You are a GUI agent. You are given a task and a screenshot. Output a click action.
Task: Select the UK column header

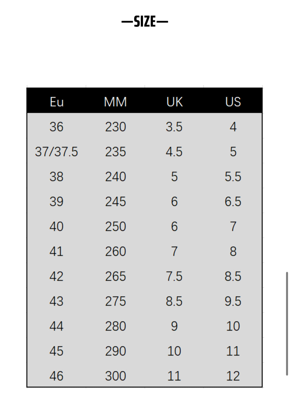(174, 102)
